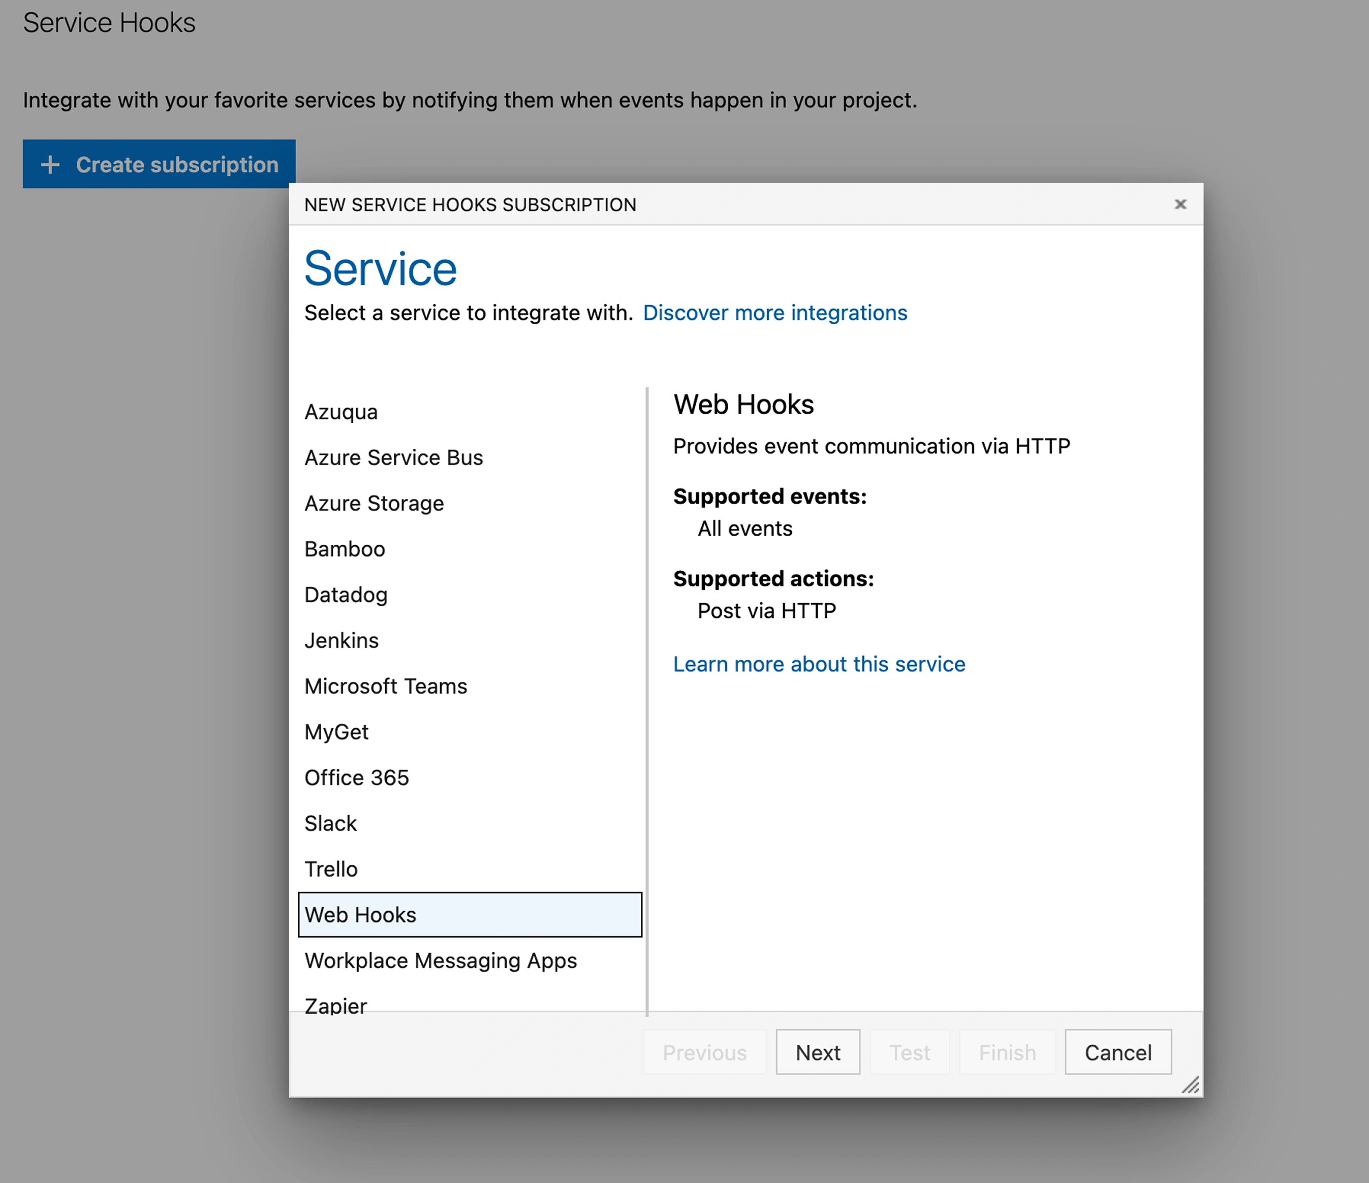Choose Jenkins from services
The height and width of the screenshot is (1183, 1369).
pos(341,641)
